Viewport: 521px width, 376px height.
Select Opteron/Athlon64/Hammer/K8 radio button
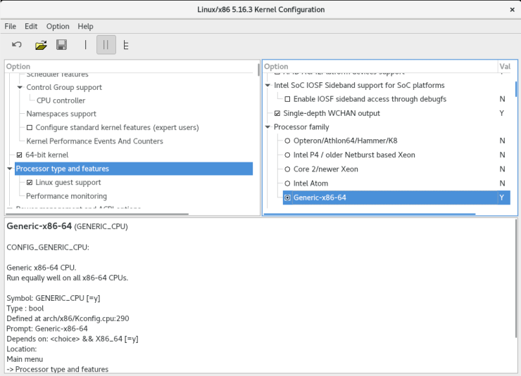coord(287,141)
